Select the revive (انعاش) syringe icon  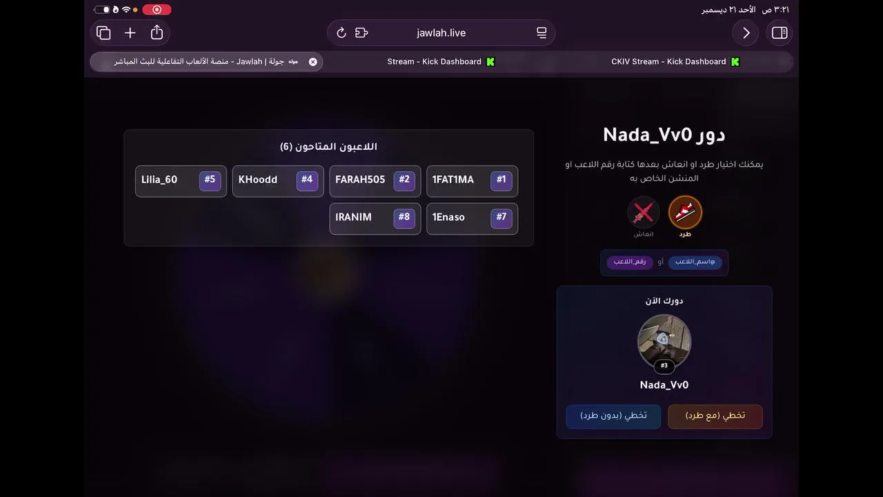643,213
